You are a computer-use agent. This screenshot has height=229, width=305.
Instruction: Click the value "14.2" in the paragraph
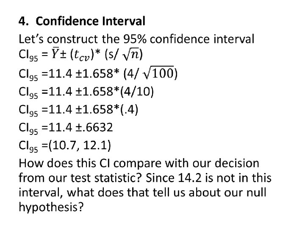coord(190,178)
